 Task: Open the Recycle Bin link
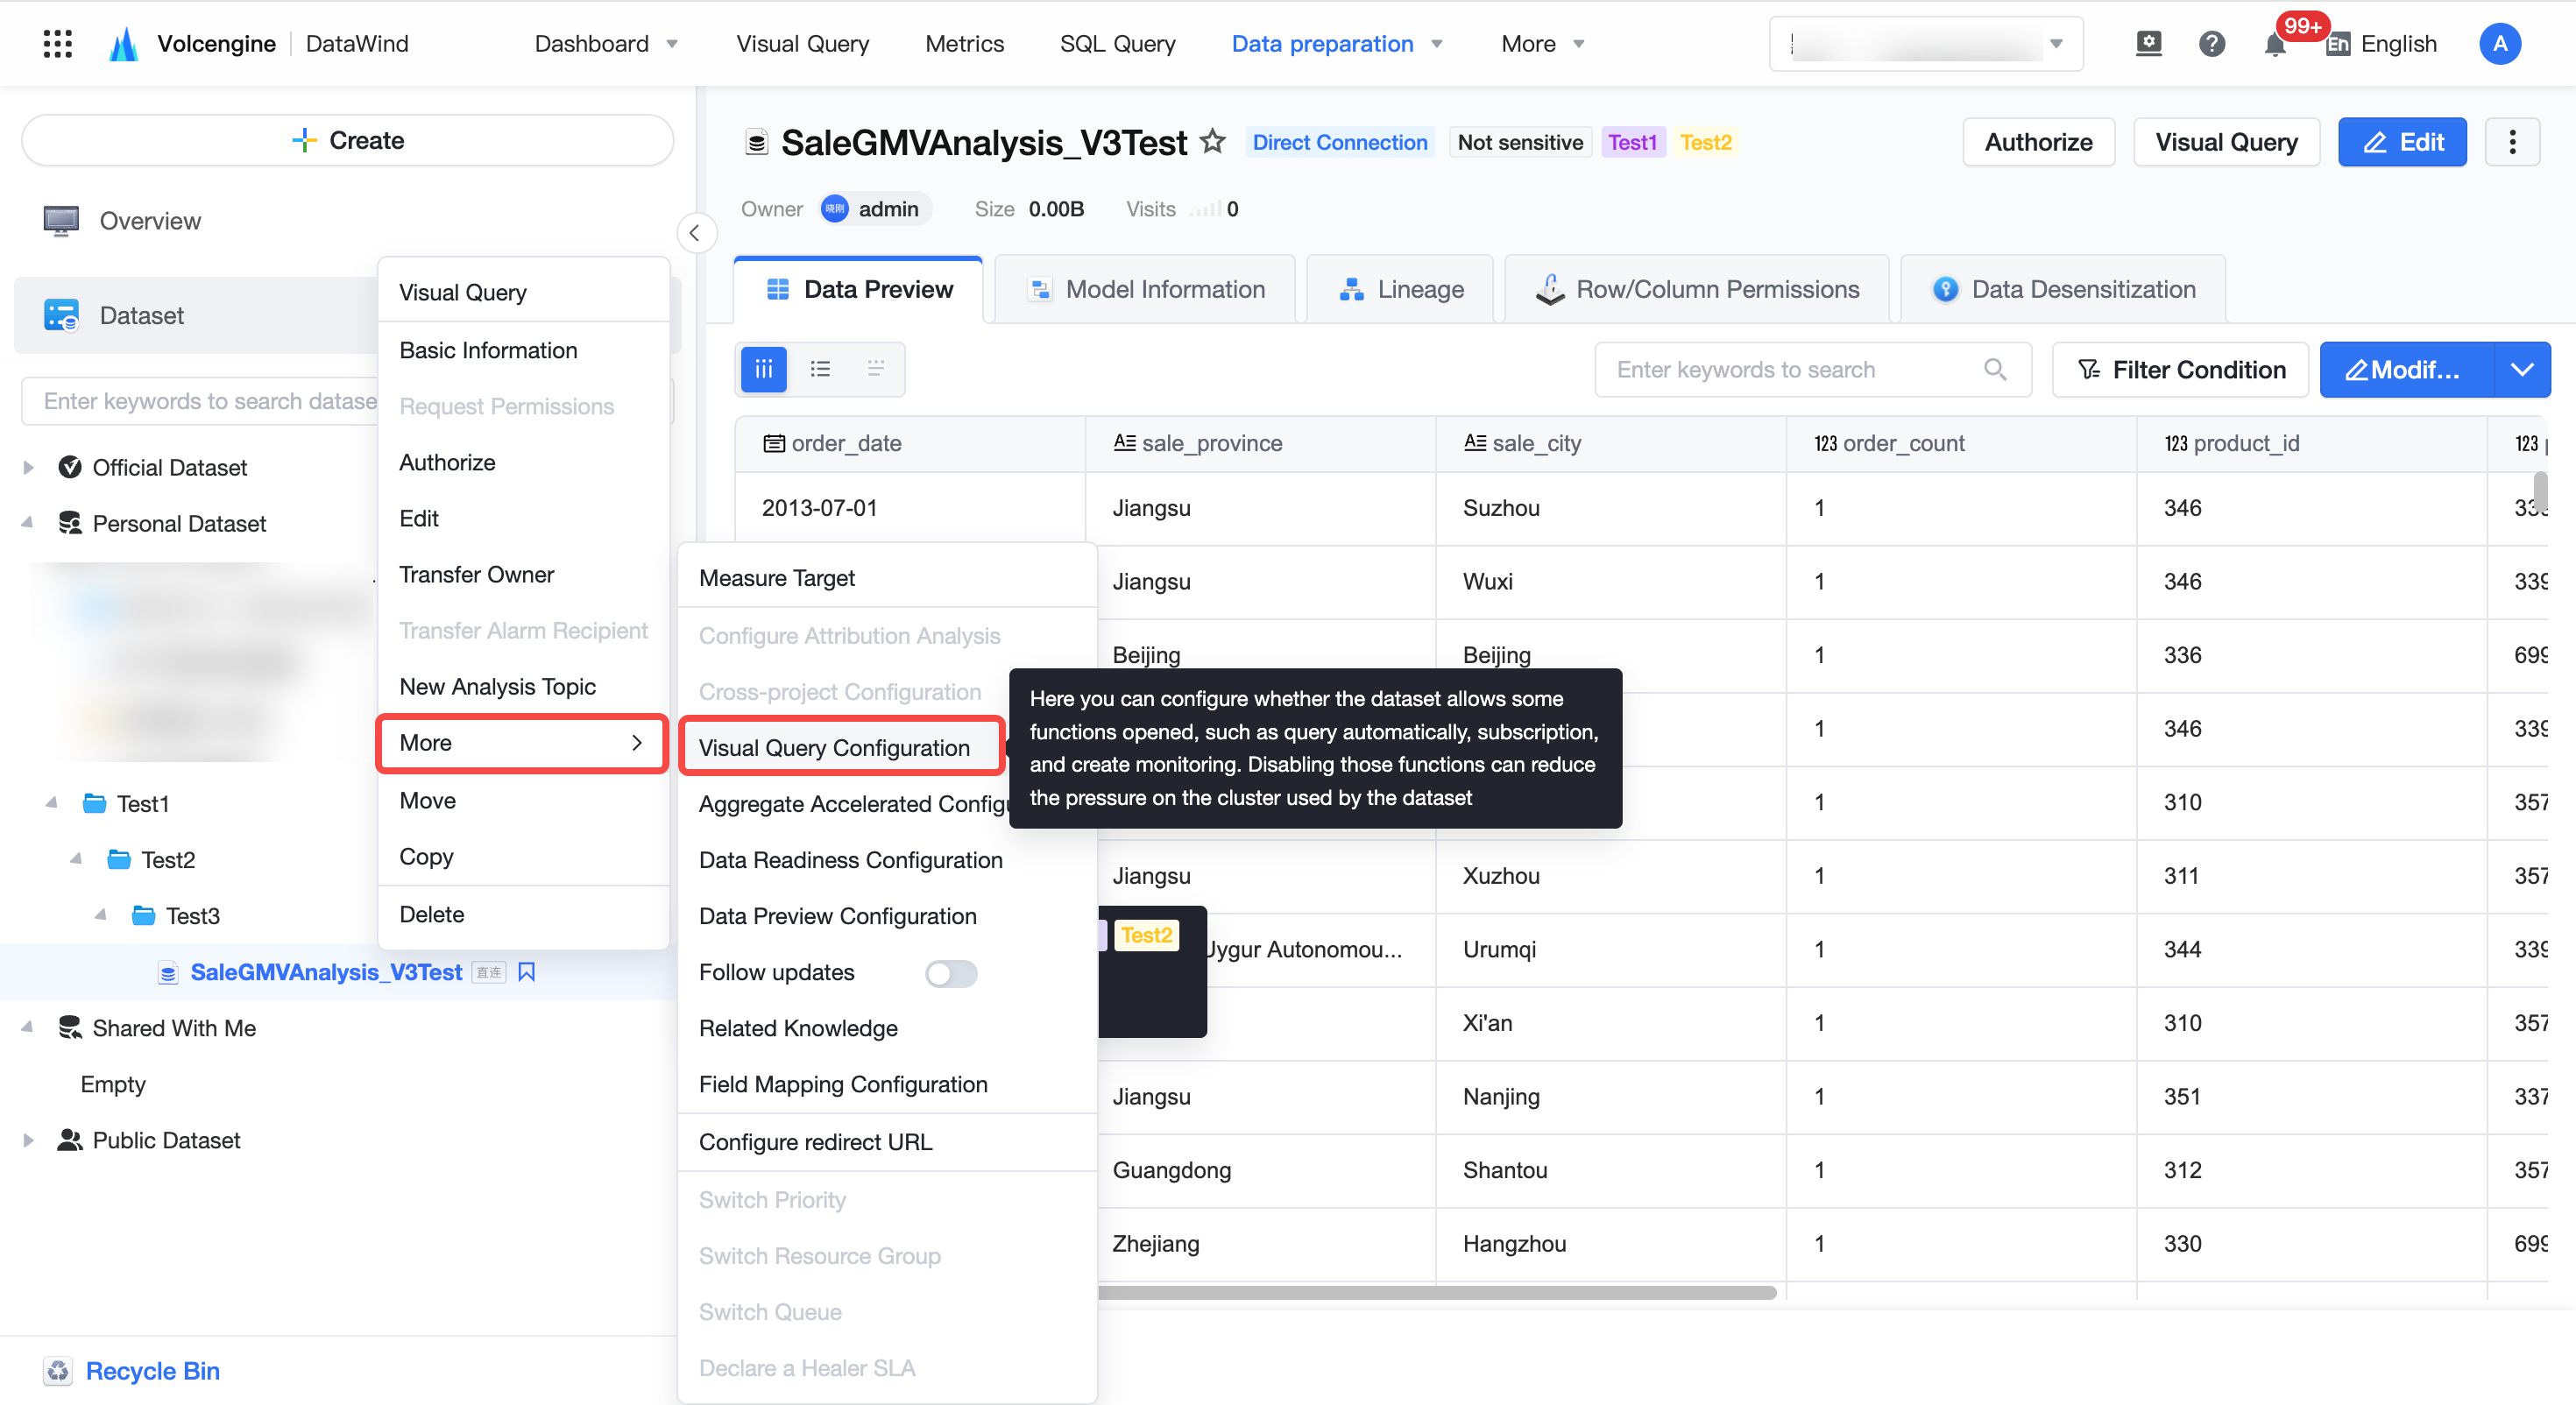point(152,1369)
